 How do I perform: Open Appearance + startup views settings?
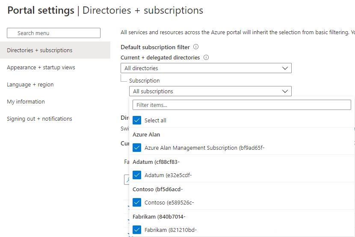(x=41, y=67)
